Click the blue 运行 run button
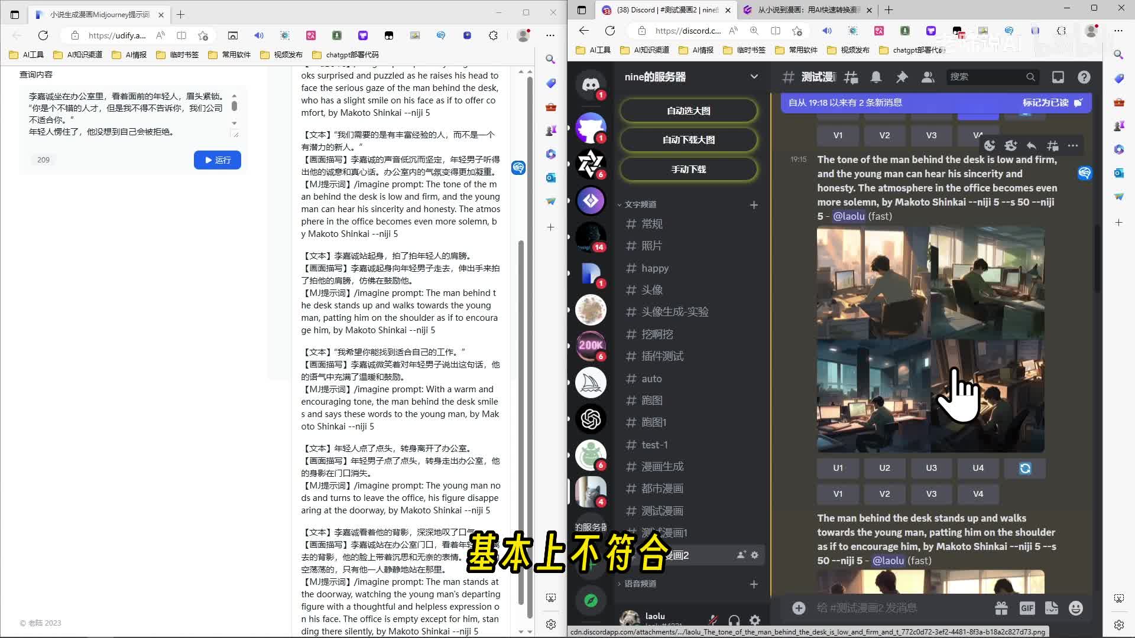Viewport: 1135px width, 638px height. click(218, 160)
